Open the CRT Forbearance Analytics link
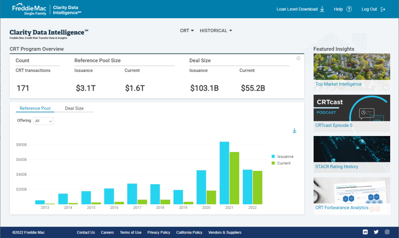Screen dimensions: 399x238 [x=342, y=208]
